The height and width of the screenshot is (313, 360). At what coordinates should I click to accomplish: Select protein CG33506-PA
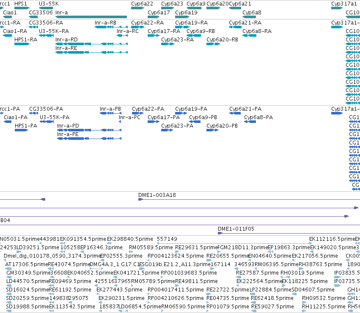click(x=34, y=113)
